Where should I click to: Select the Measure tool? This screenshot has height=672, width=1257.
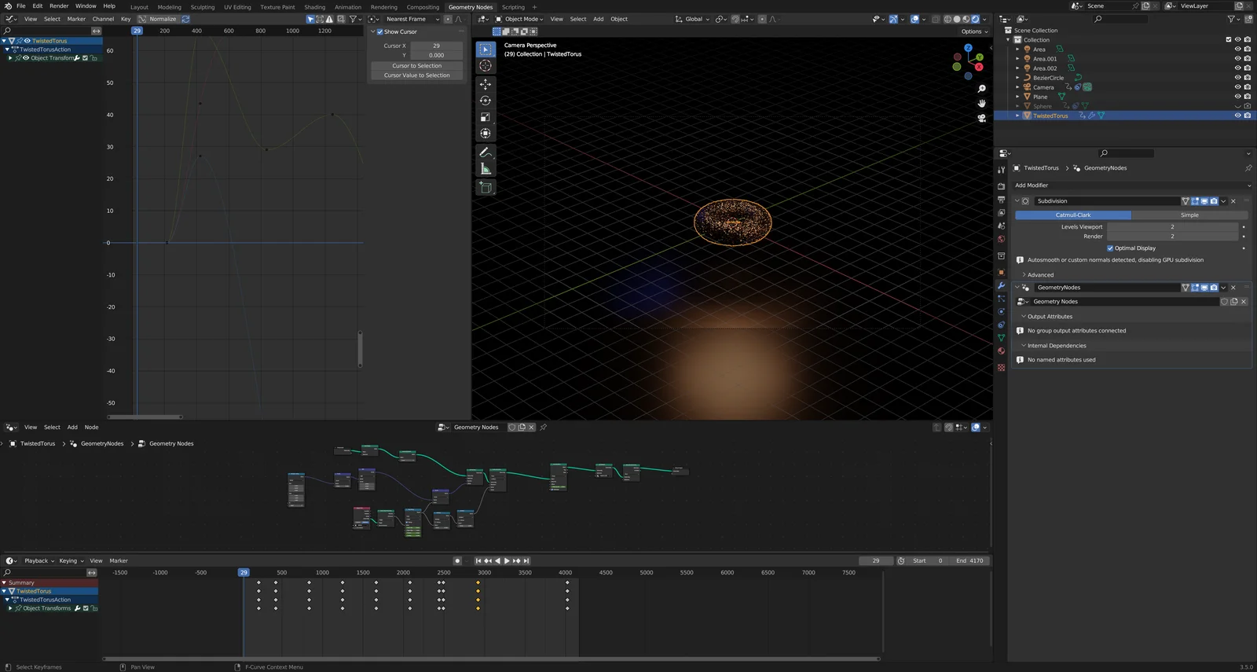486,169
